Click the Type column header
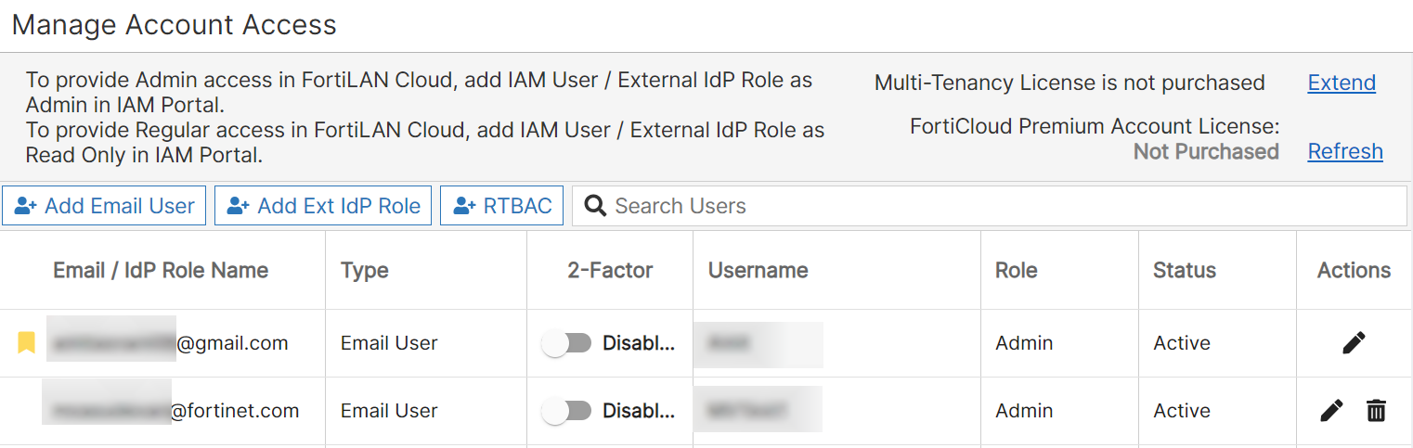The image size is (1413, 448). 365,270
